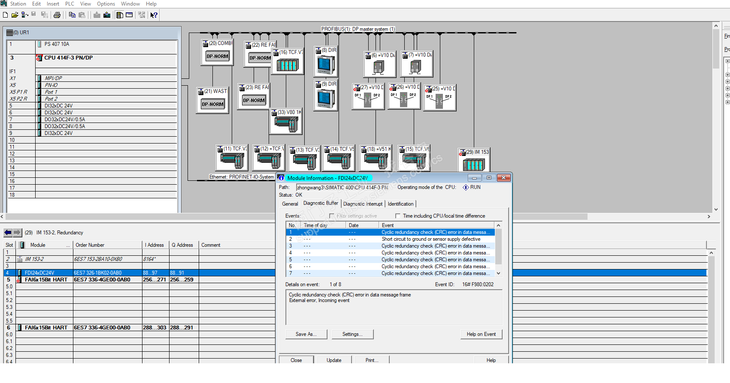
Task: Tick the Filter settings active checkbox
Action: click(x=332, y=216)
